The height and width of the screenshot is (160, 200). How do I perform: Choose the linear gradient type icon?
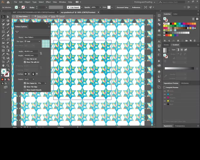pos(178,50)
